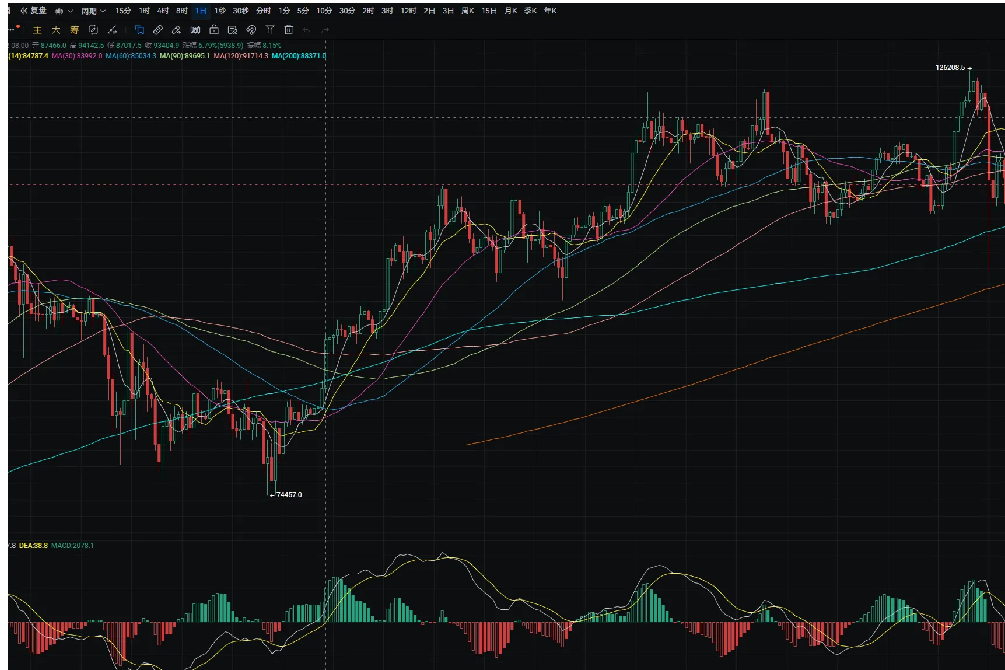Click the 74457.0 low price marker

point(289,495)
